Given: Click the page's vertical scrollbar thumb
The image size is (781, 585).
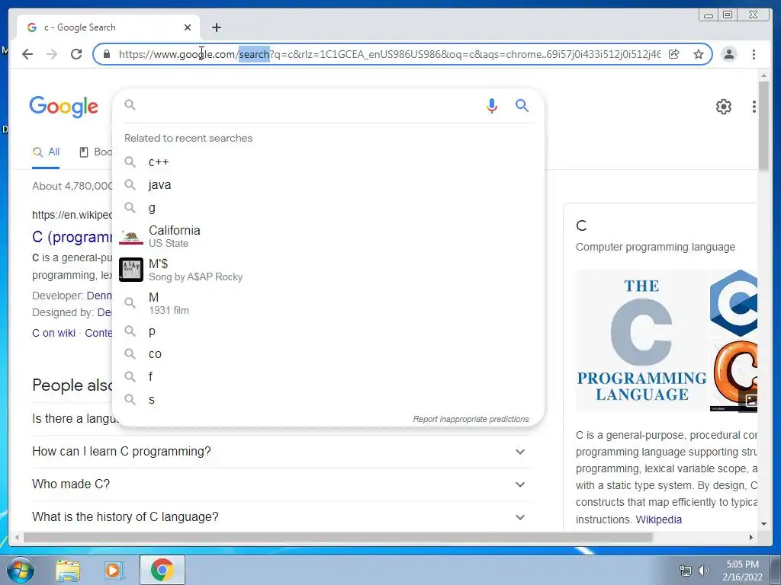Looking at the screenshot, I should pos(763,126).
